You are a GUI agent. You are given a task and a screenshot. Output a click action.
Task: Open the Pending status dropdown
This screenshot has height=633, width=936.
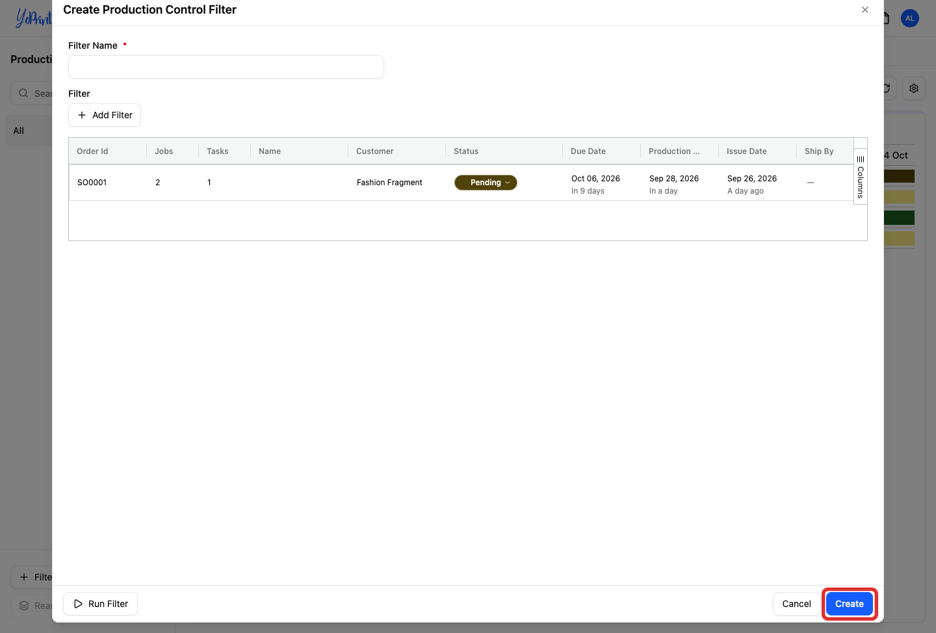pyautogui.click(x=486, y=183)
